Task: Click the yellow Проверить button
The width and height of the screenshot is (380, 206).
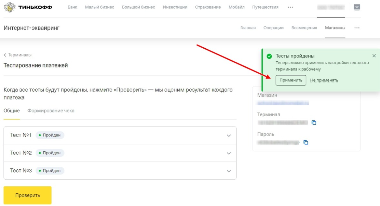Action: pos(28,195)
